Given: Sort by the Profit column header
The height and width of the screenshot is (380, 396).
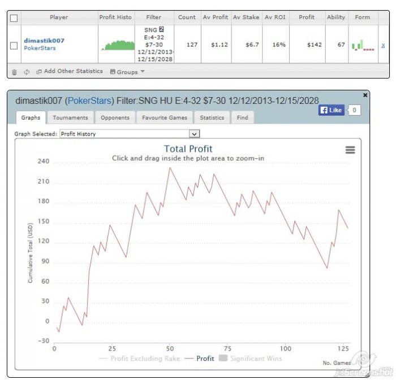Looking at the screenshot, I should point(307,18).
